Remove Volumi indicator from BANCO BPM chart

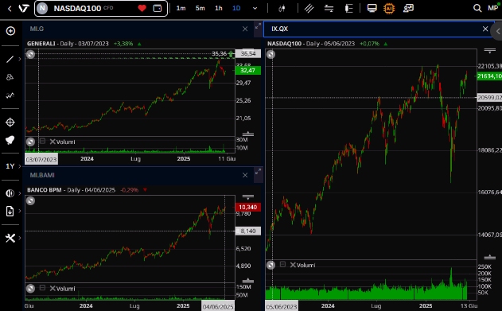(53, 288)
